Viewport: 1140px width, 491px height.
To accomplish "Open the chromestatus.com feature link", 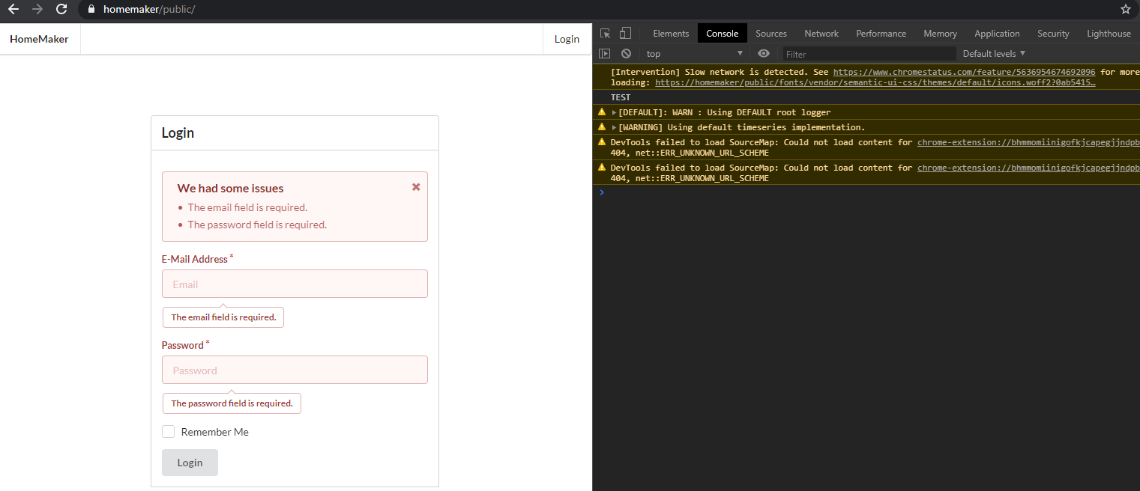I will pos(964,72).
